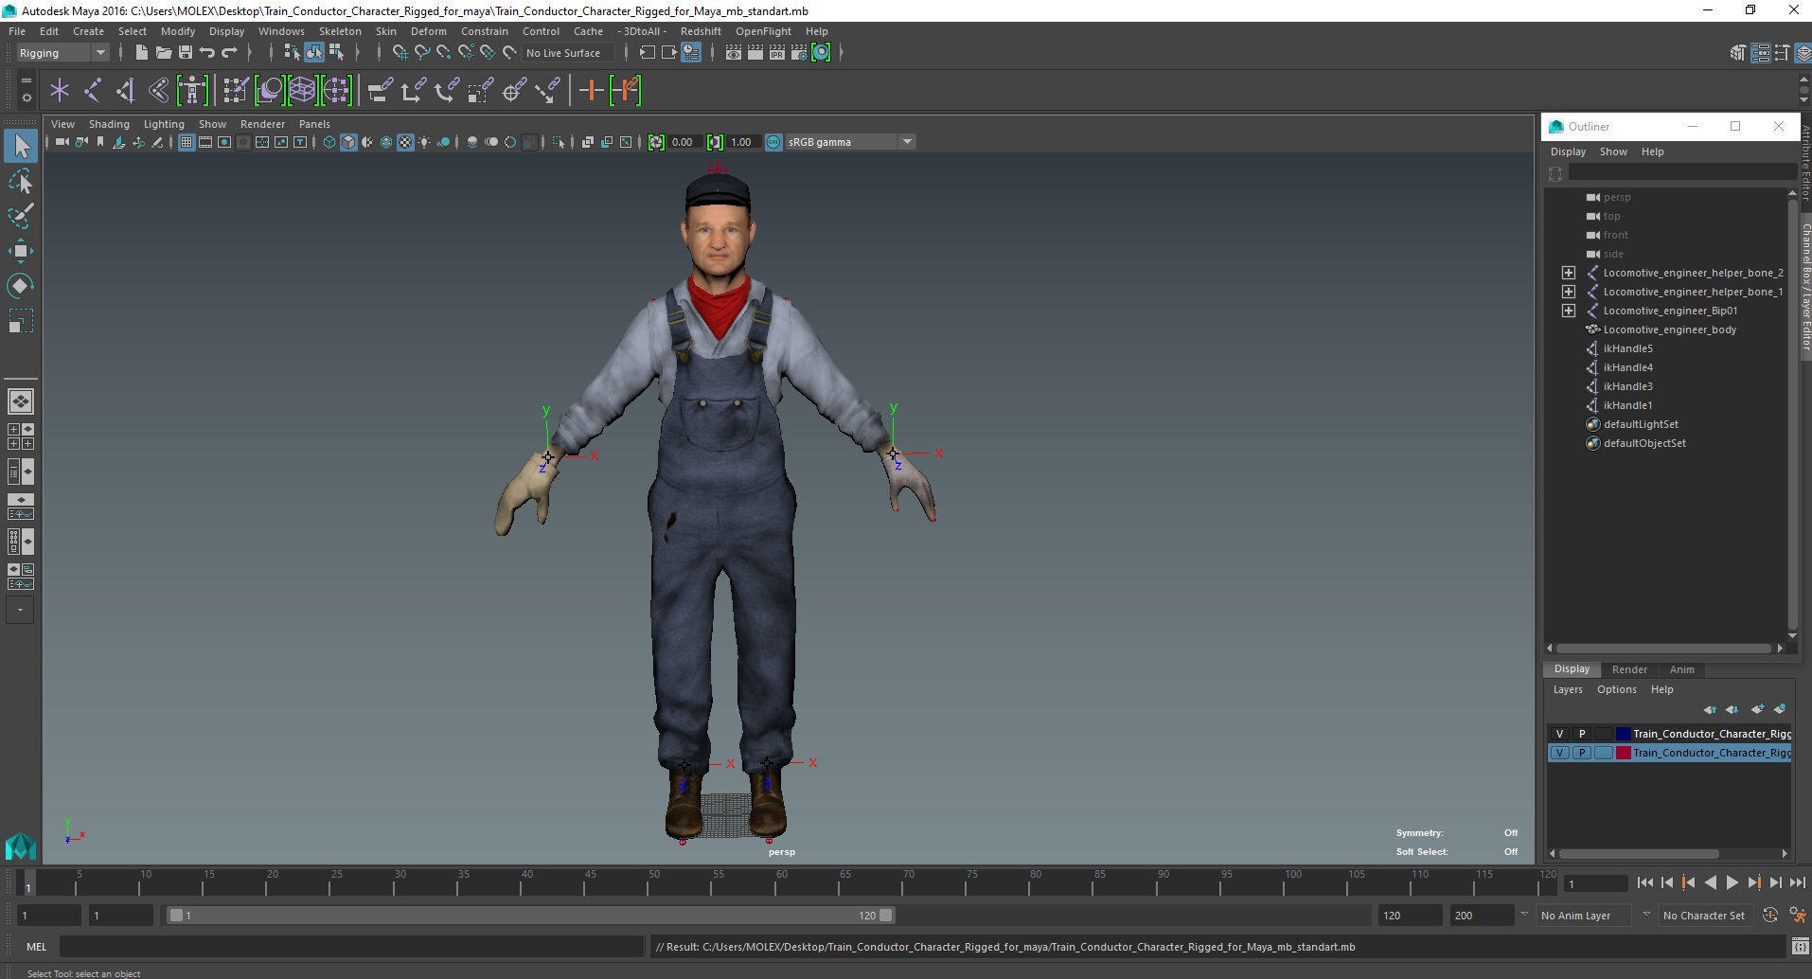Click the time range slider bar
Image resolution: width=1812 pixels, height=979 pixels.
(530, 916)
